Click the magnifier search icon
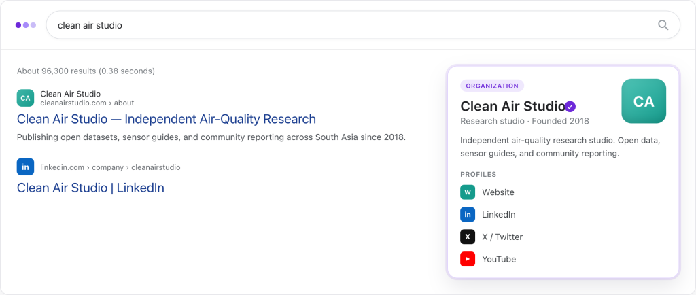 [663, 25]
